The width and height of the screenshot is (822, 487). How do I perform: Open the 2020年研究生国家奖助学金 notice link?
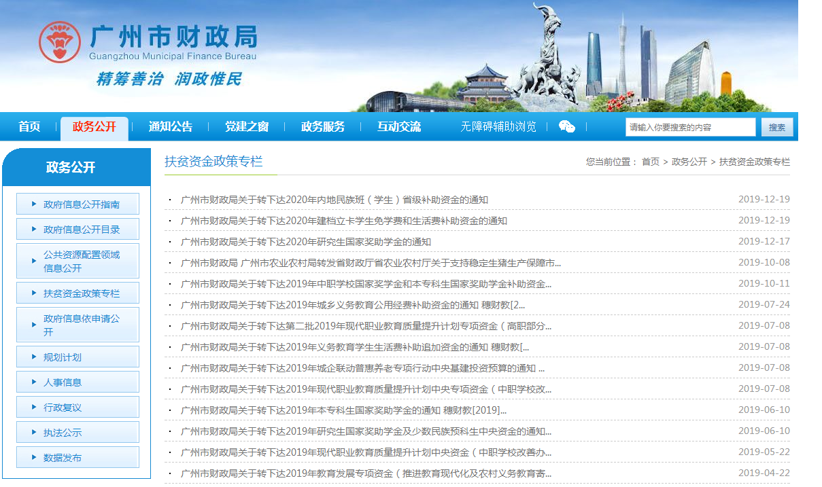coord(306,242)
